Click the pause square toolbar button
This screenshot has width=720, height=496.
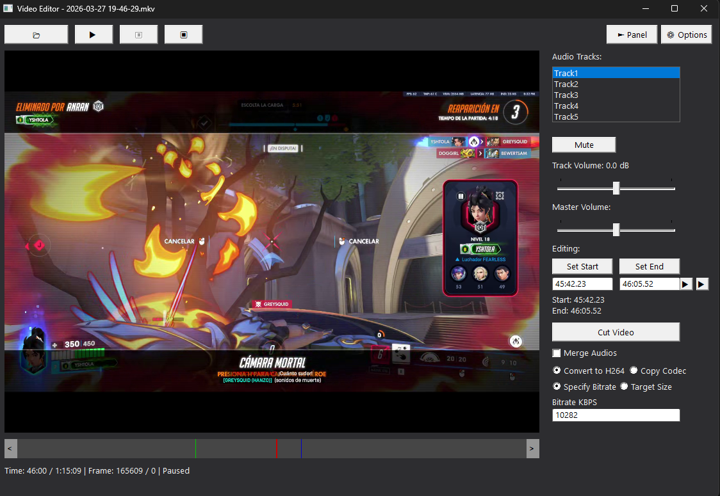pos(138,35)
